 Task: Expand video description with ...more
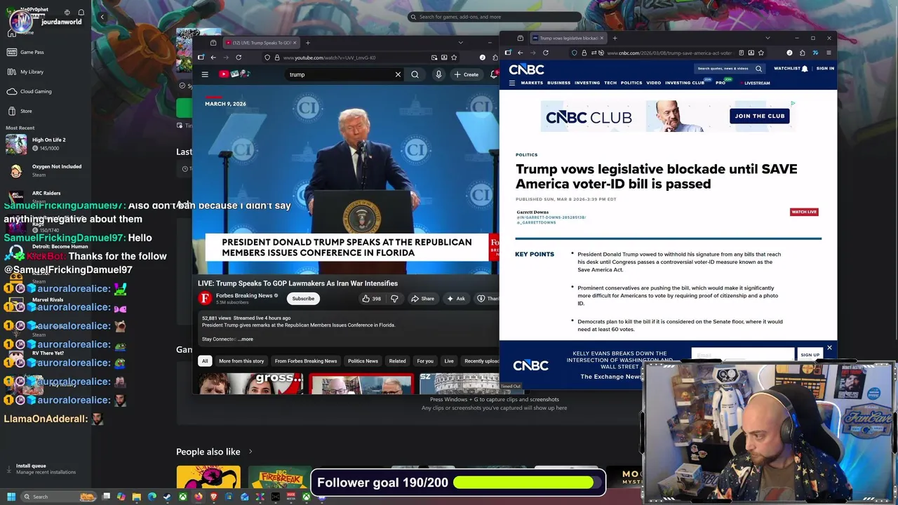[246, 339]
